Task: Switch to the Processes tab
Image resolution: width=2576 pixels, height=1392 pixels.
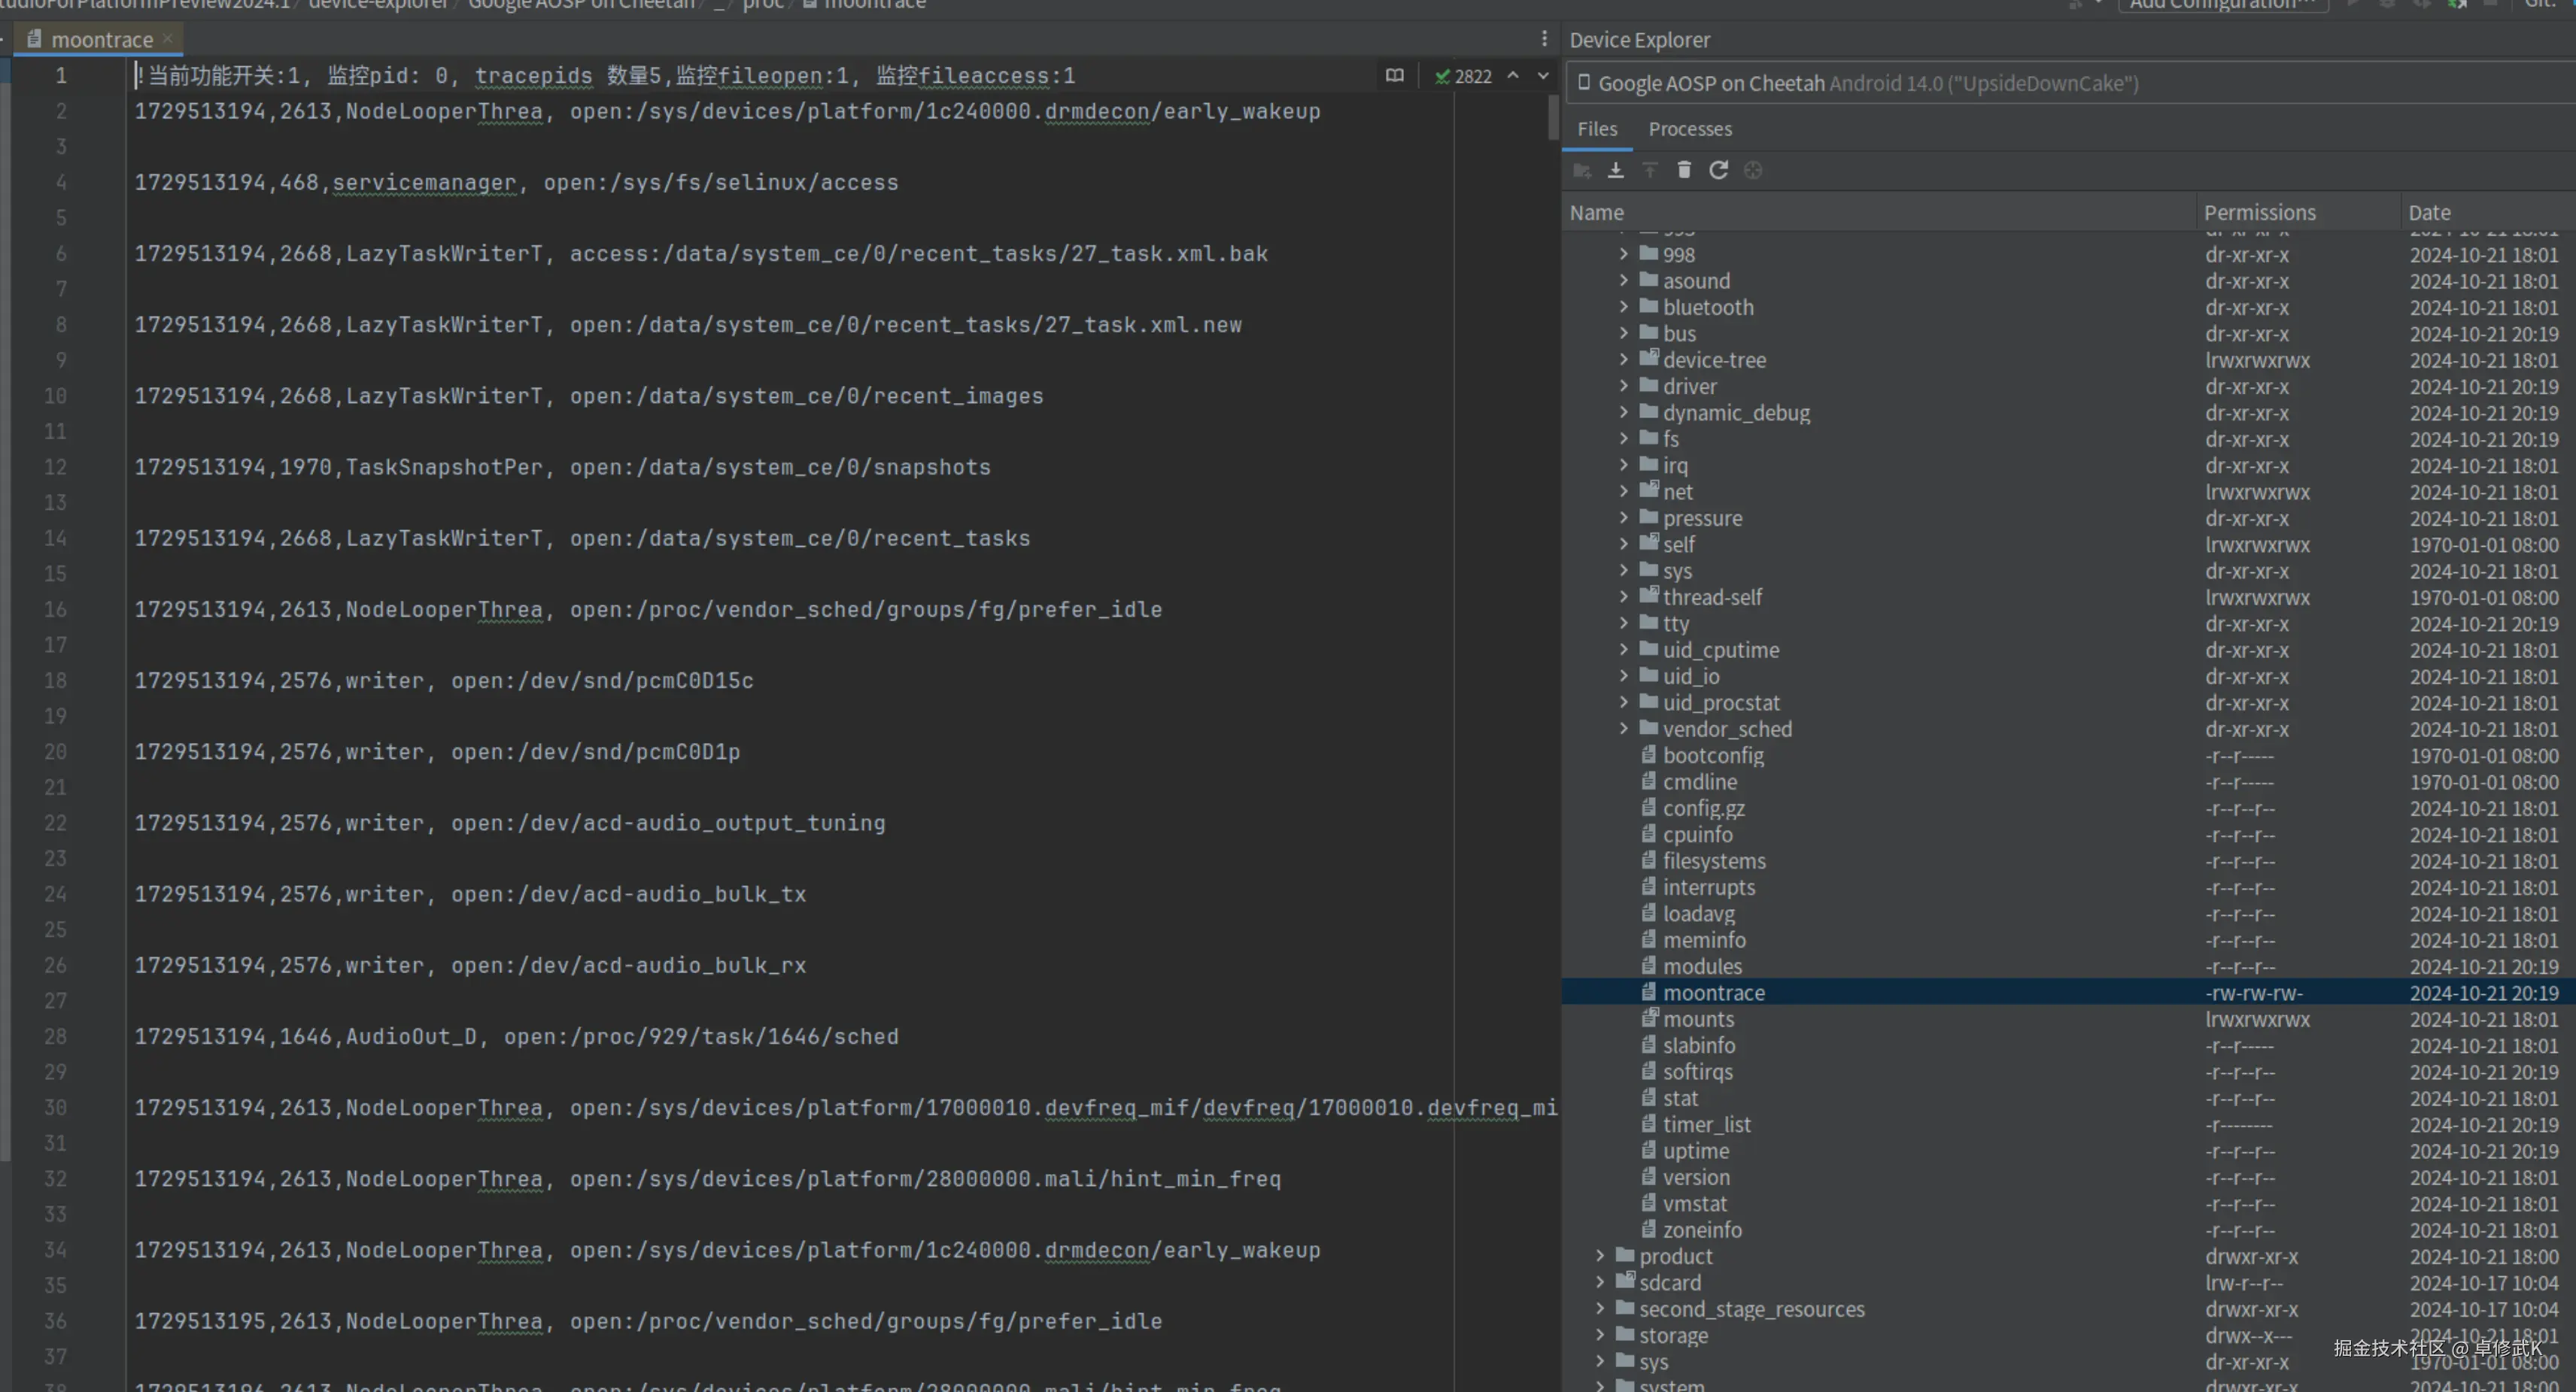Action: coord(1689,129)
